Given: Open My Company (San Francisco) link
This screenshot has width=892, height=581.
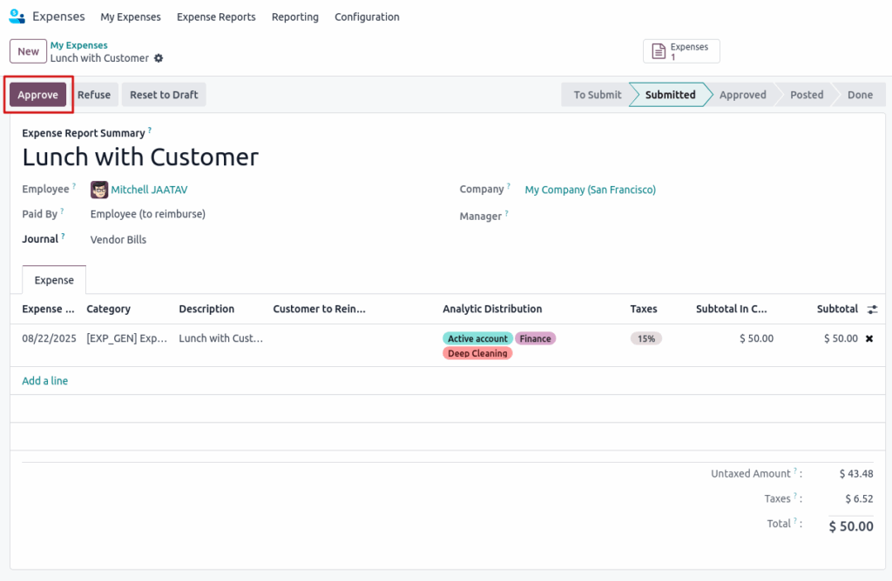Looking at the screenshot, I should pyautogui.click(x=590, y=190).
